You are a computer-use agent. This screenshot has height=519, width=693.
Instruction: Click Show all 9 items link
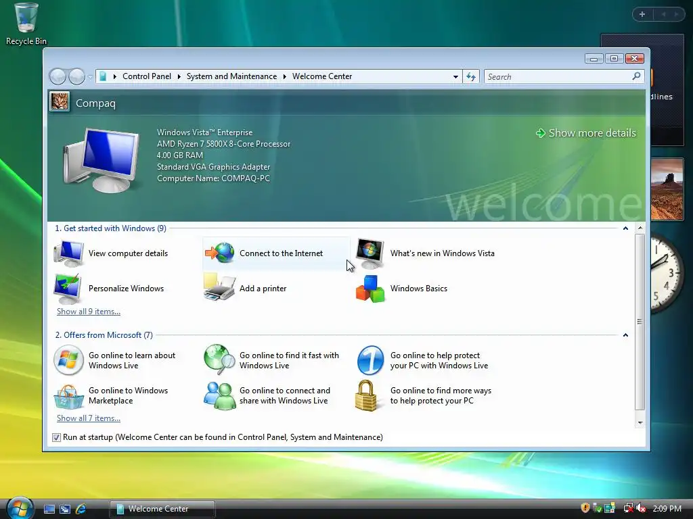pos(89,311)
